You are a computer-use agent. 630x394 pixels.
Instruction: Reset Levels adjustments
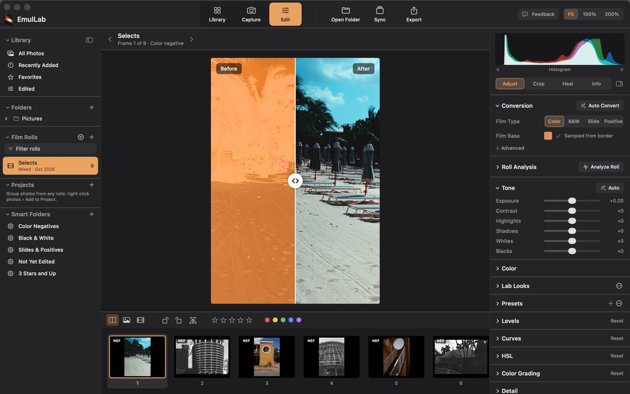(x=617, y=321)
